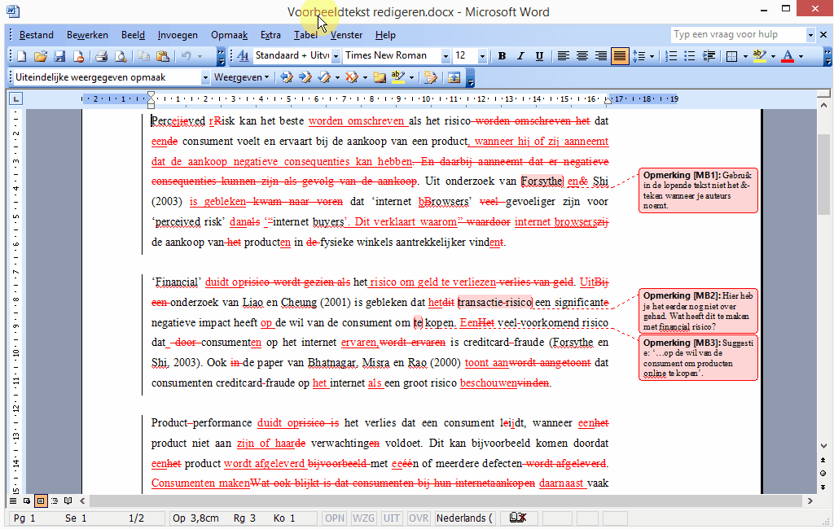Open 'Uiteindelijke weergegeven opmaak' display dropdown
The image size is (834, 529).
pos(205,77)
